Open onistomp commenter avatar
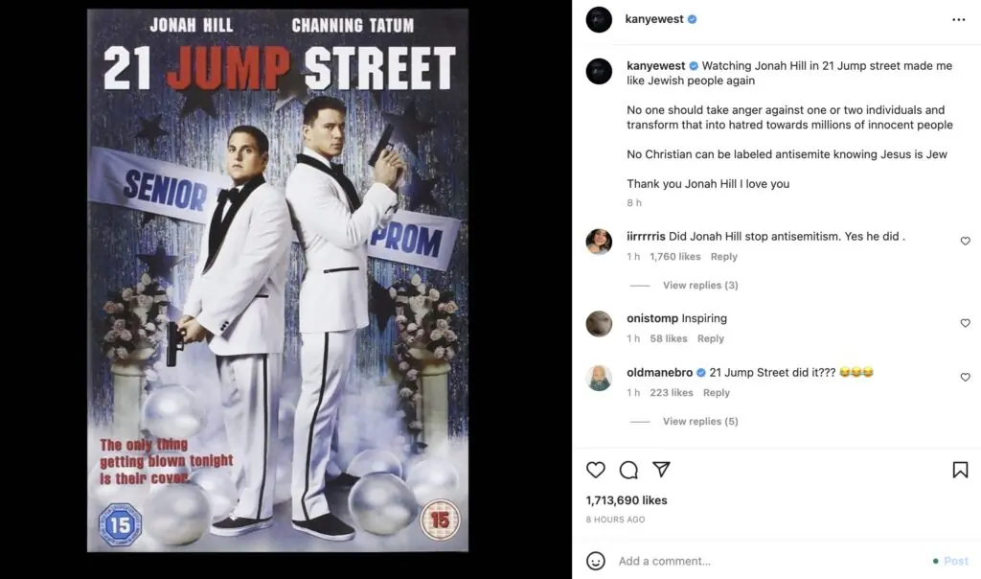981x579 pixels. tap(599, 324)
